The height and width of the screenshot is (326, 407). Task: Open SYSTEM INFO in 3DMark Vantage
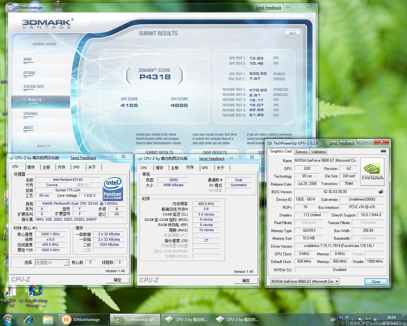click(33, 87)
